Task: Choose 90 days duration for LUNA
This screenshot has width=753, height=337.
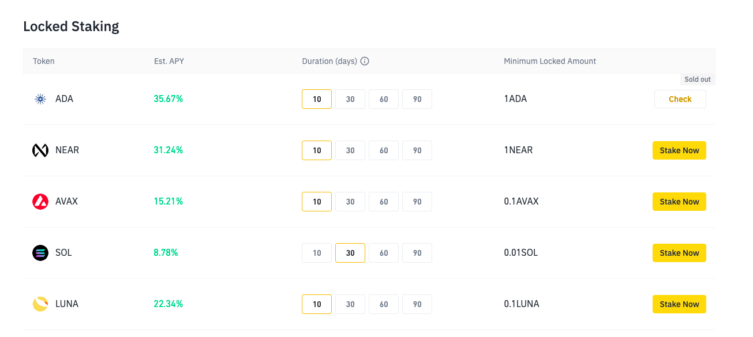Action: point(417,304)
